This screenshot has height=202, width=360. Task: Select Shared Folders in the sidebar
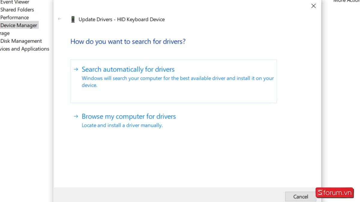pyautogui.click(x=17, y=10)
